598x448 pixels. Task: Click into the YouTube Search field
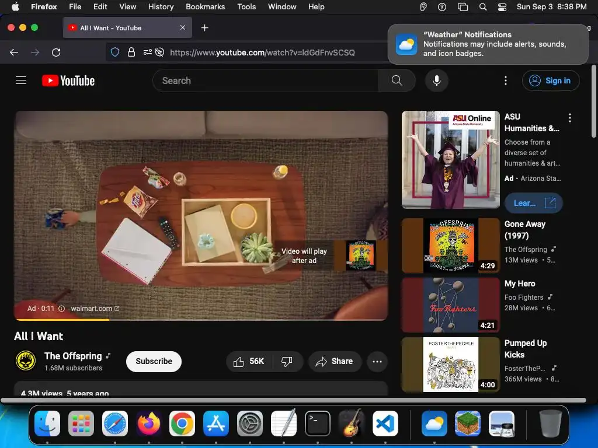266,80
